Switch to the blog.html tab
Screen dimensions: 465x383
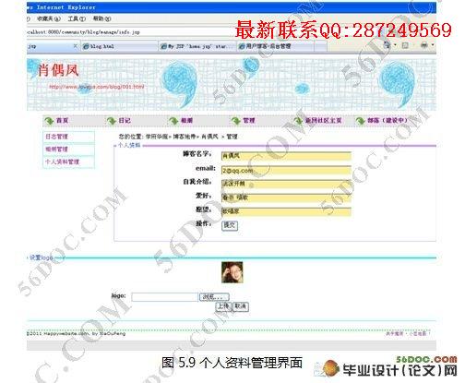pyautogui.click(x=119, y=46)
